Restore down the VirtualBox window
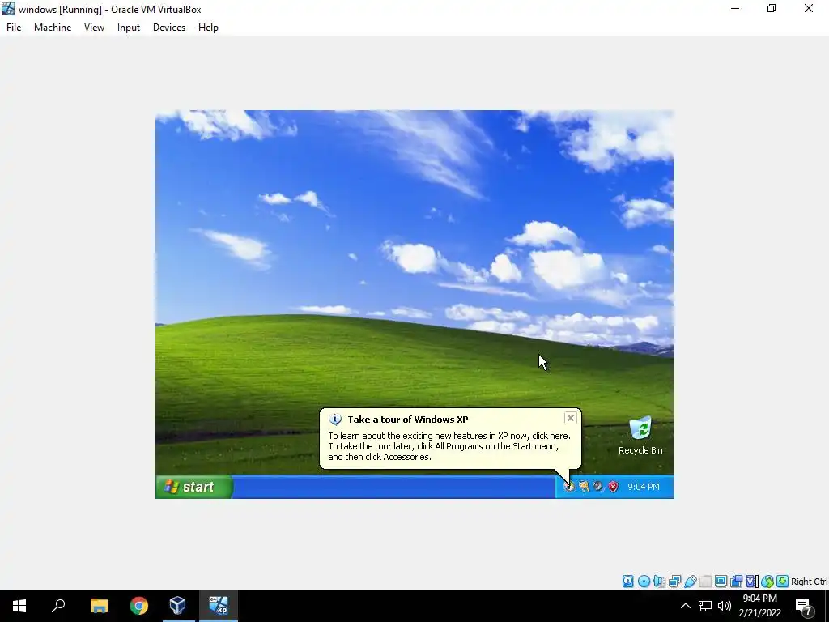 [x=772, y=8]
